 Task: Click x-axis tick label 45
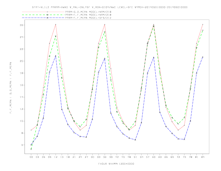123,157
